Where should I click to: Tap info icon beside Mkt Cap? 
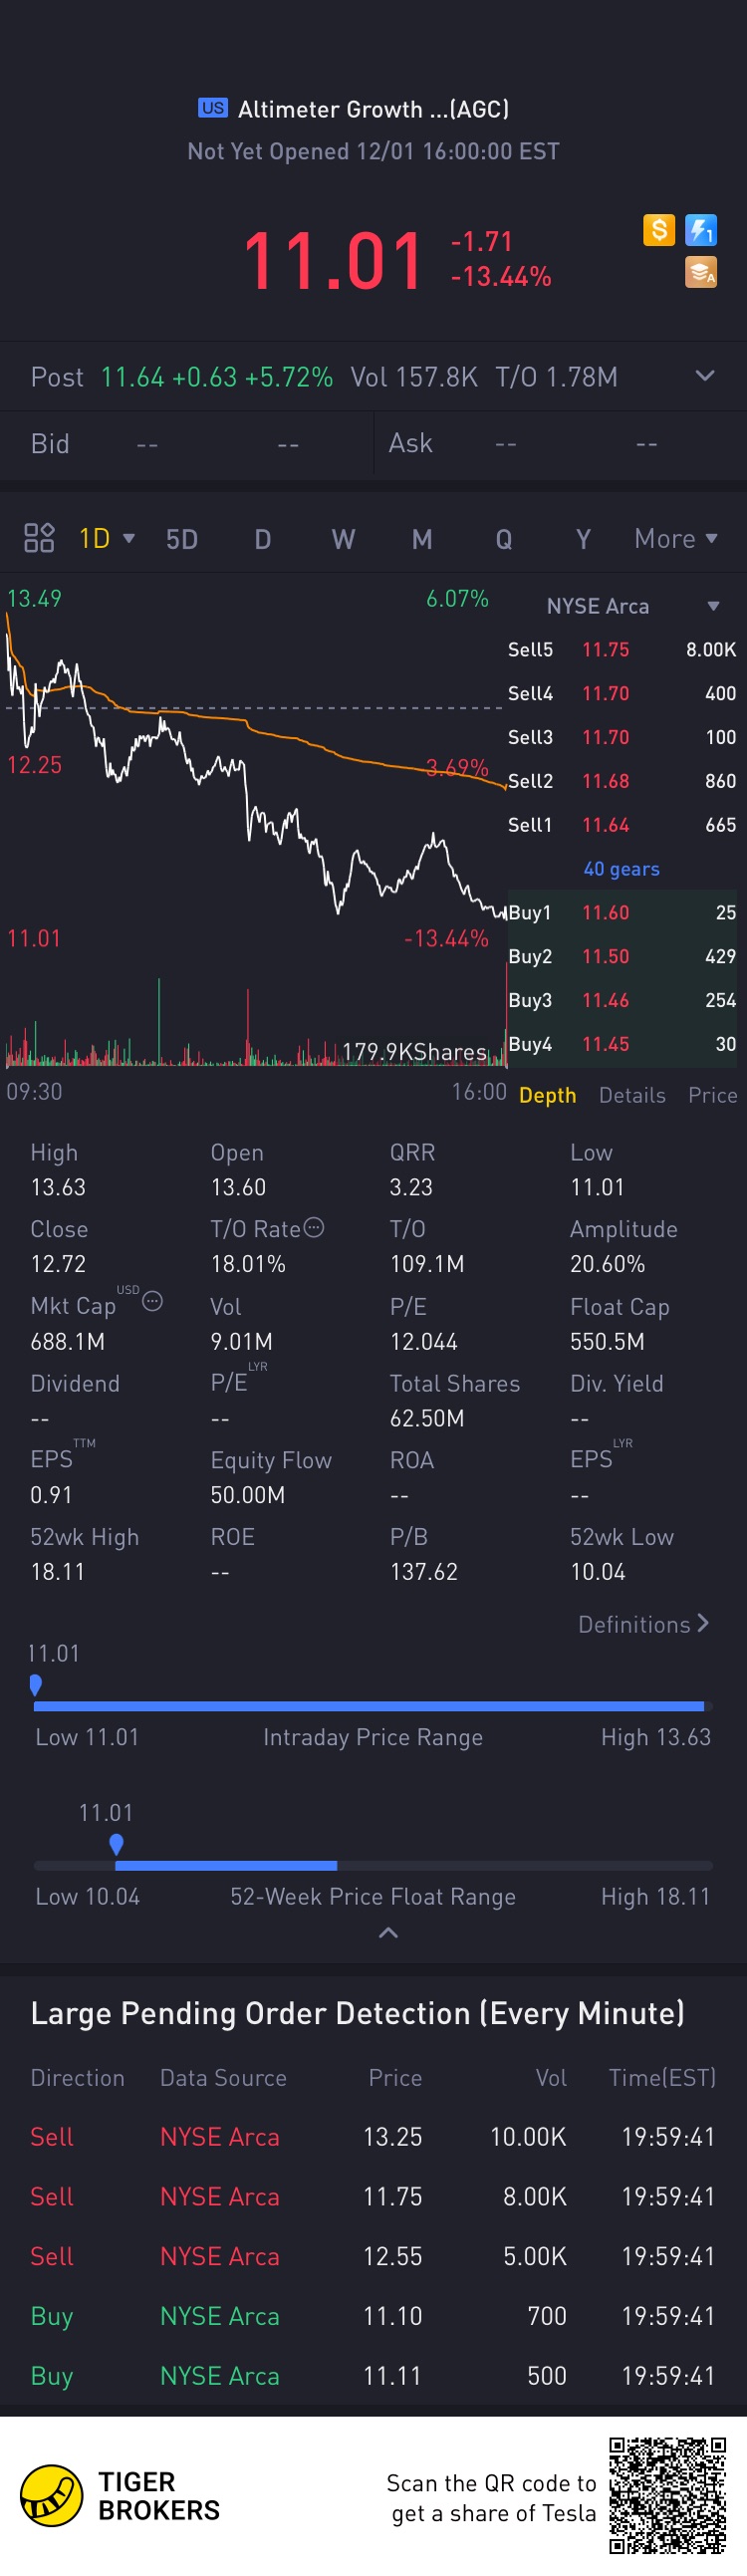153,1301
